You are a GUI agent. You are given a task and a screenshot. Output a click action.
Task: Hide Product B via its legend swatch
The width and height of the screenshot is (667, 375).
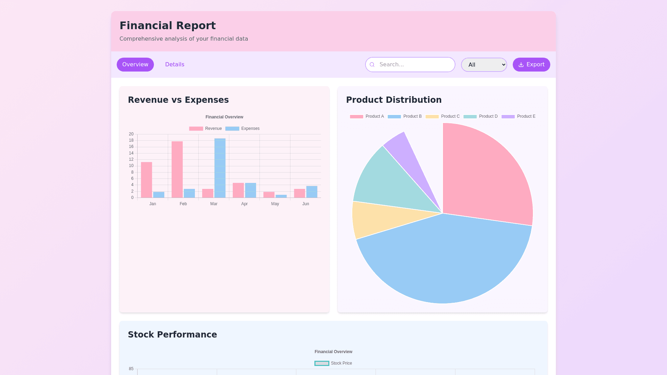pyautogui.click(x=394, y=117)
